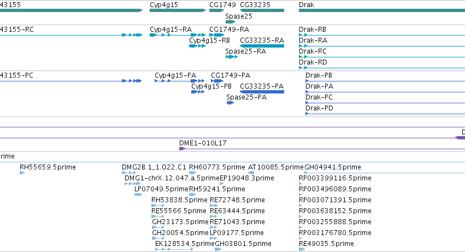The width and height of the screenshot is (465, 252).
Task: Click the Cyp4g15-RA transcript label
Action: click(x=170, y=30)
